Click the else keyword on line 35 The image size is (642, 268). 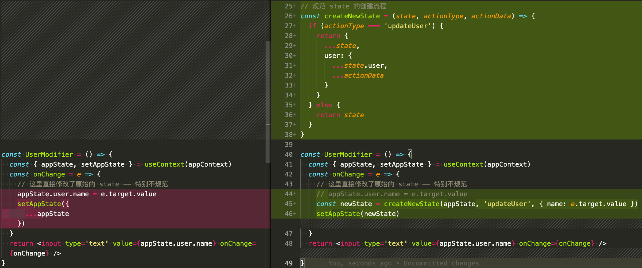click(x=324, y=105)
